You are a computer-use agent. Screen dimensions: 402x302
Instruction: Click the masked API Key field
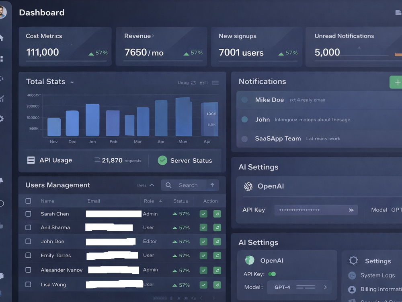(x=316, y=210)
